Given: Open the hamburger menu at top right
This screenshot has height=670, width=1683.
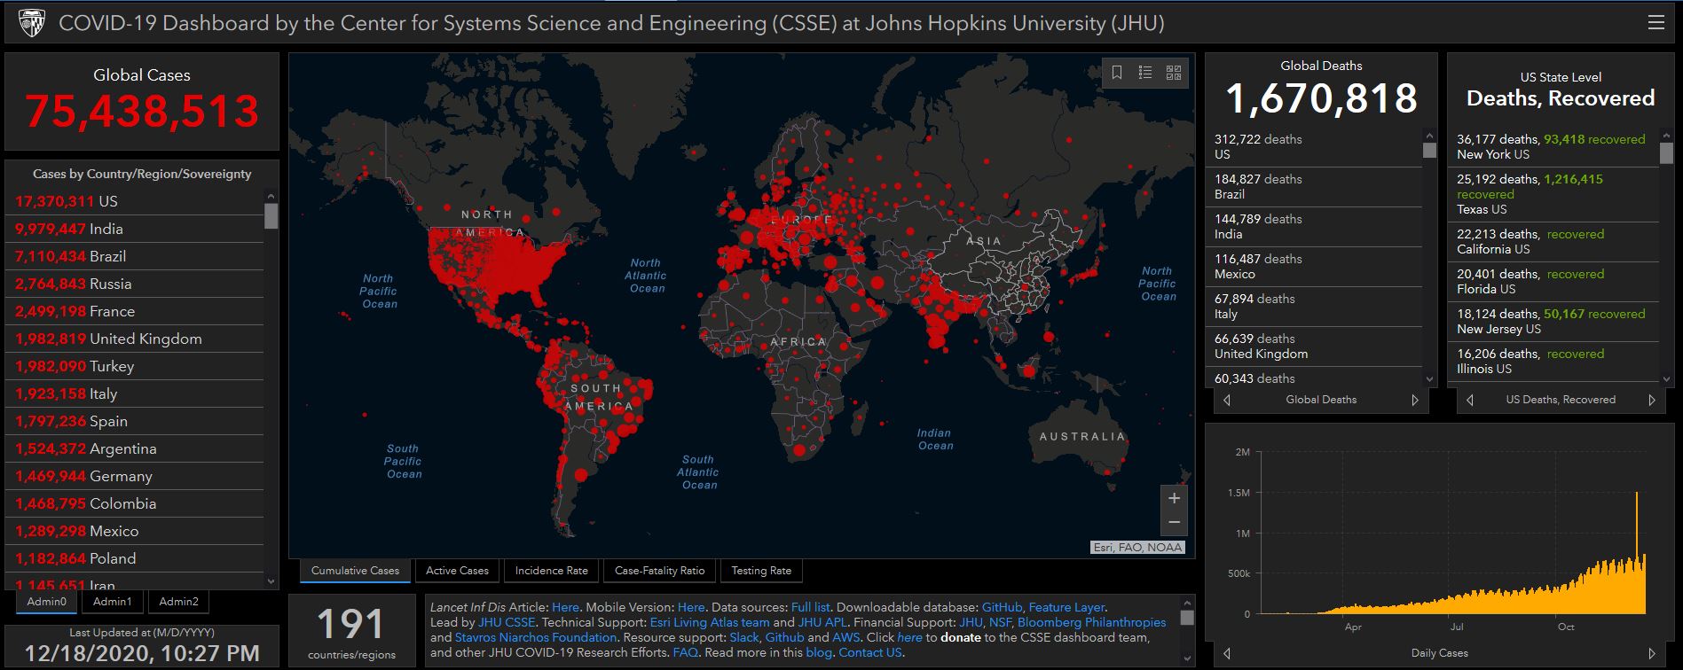Looking at the screenshot, I should pos(1655,23).
